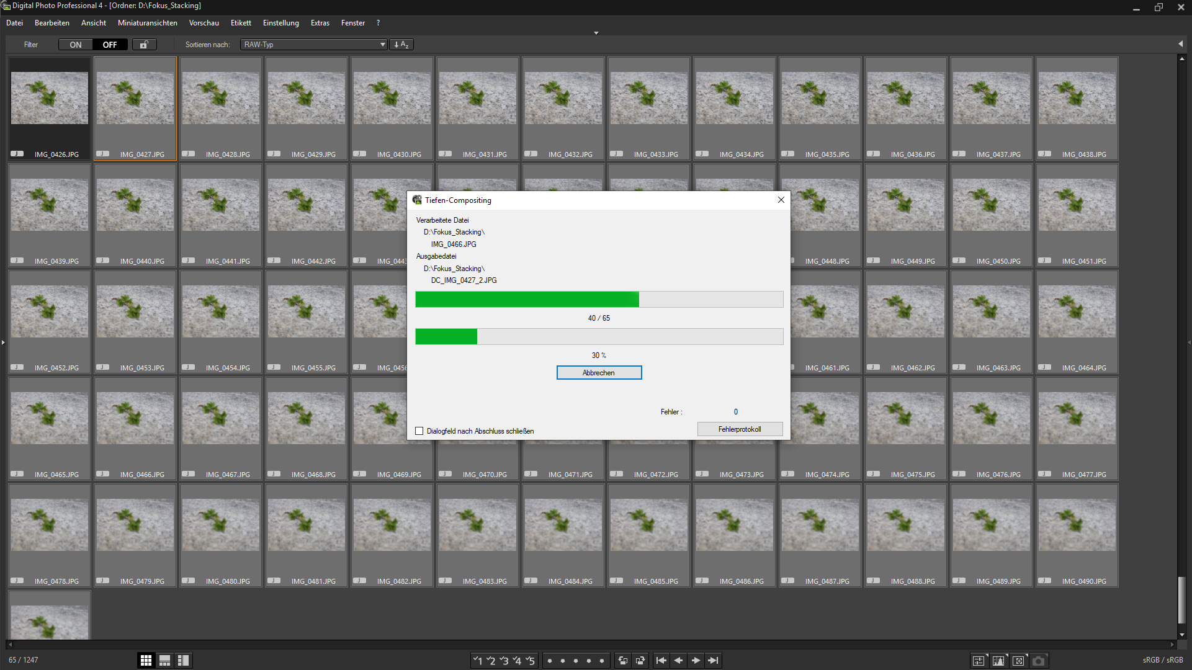The height and width of the screenshot is (670, 1192).
Task: Switch to vertical thumbnail layout
Action: click(183, 661)
